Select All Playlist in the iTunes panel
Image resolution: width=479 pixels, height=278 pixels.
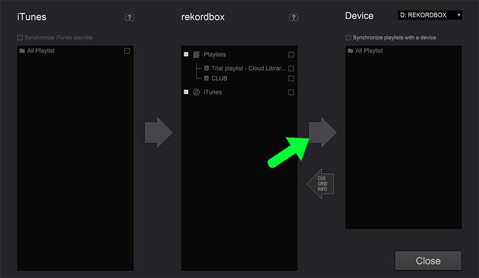40,51
